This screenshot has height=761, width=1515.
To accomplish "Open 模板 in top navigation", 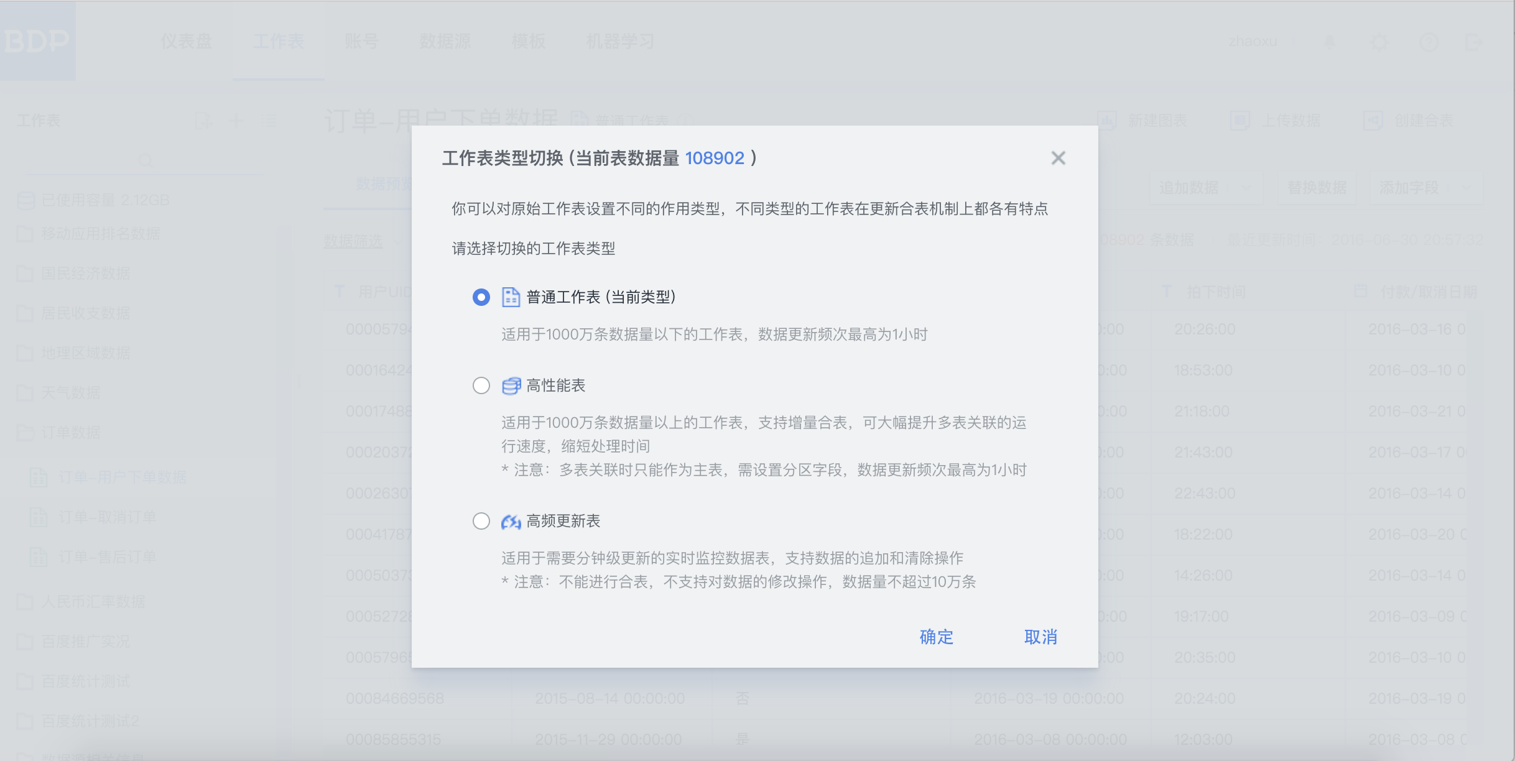I will 529,42.
